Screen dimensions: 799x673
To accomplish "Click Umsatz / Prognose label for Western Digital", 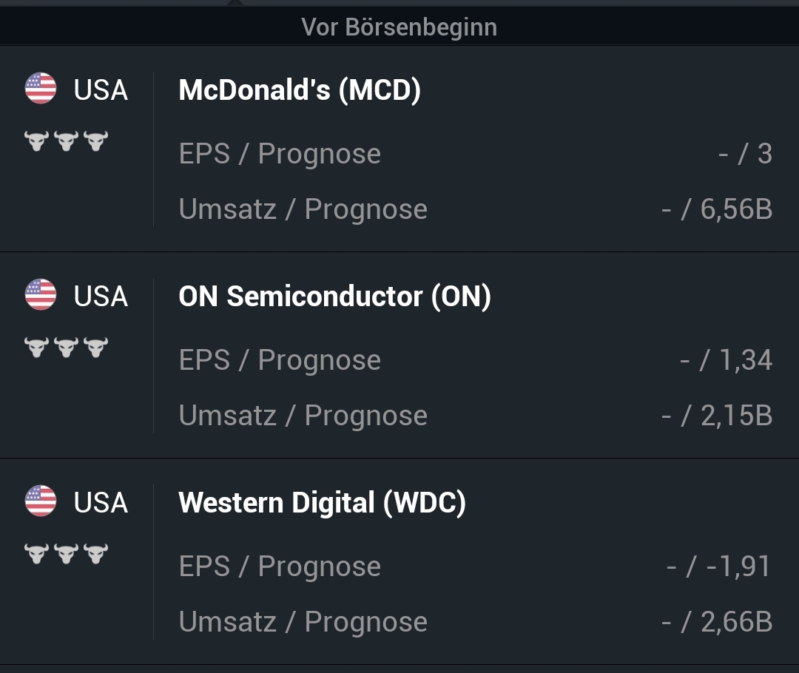I will 303,622.
